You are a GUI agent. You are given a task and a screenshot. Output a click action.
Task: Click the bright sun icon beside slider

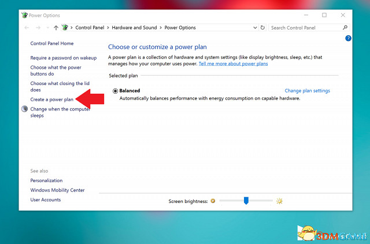tap(279, 201)
